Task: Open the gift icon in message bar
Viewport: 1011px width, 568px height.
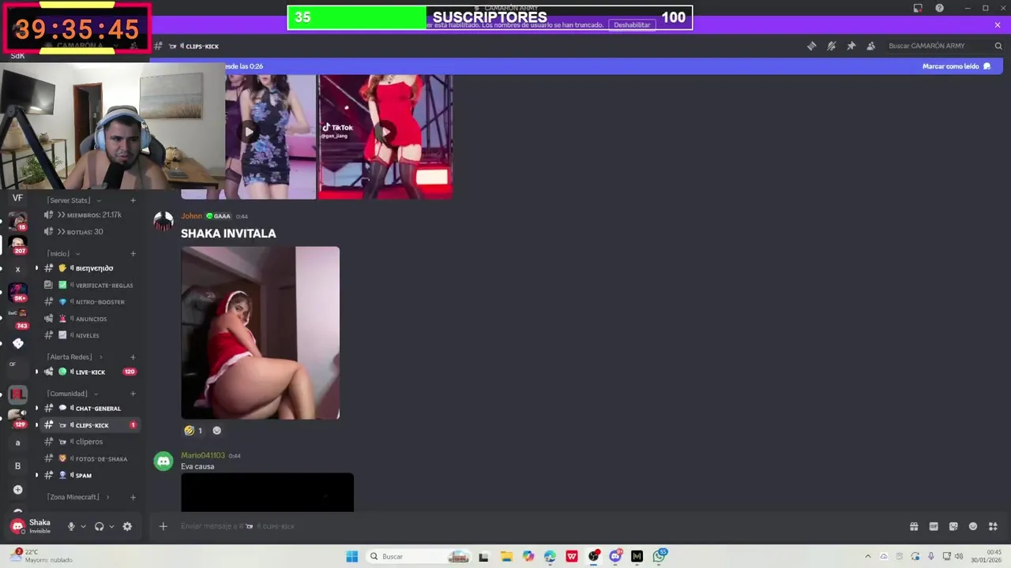Action: pyautogui.click(x=914, y=526)
